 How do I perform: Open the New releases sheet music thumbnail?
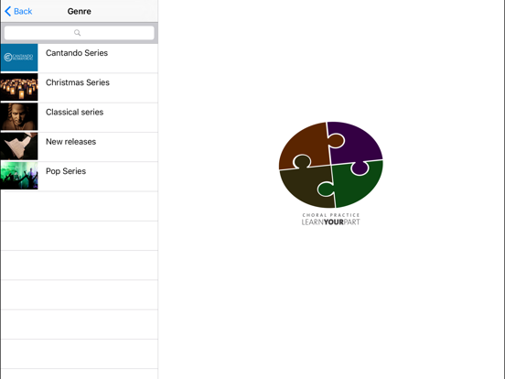19,146
